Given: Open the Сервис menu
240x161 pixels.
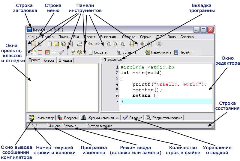Looking at the screenshot, I should [x=145, y=37].
